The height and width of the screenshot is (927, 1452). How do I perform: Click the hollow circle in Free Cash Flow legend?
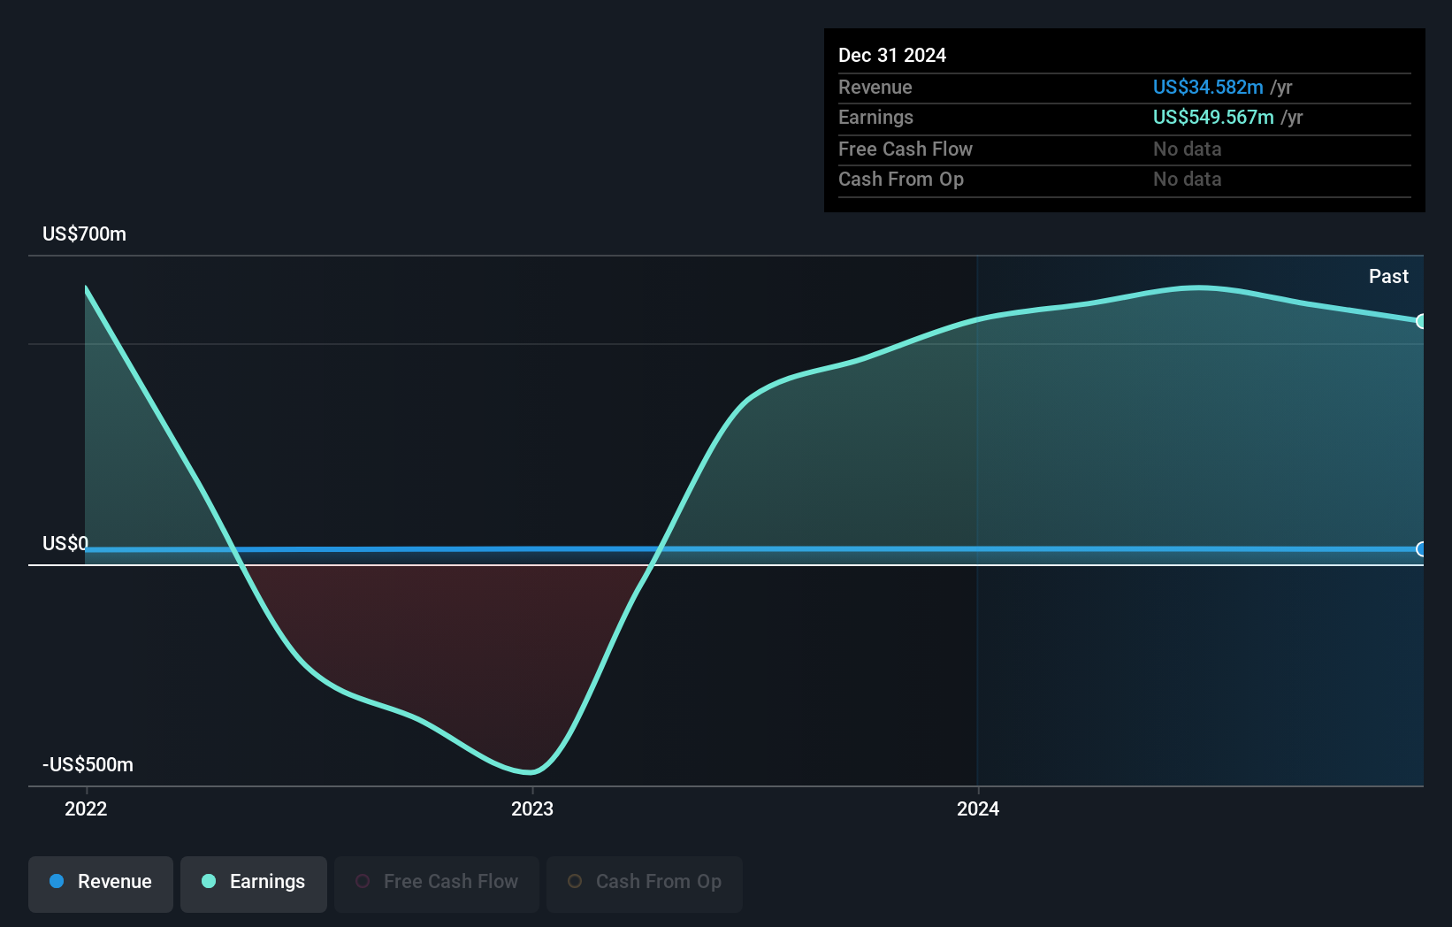click(363, 881)
